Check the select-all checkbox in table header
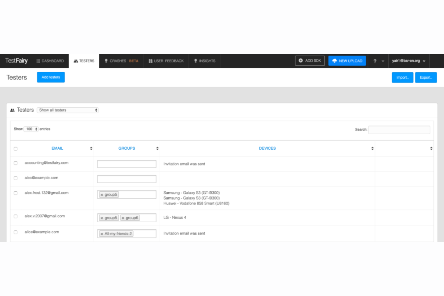The image size is (444, 296). tap(16, 148)
